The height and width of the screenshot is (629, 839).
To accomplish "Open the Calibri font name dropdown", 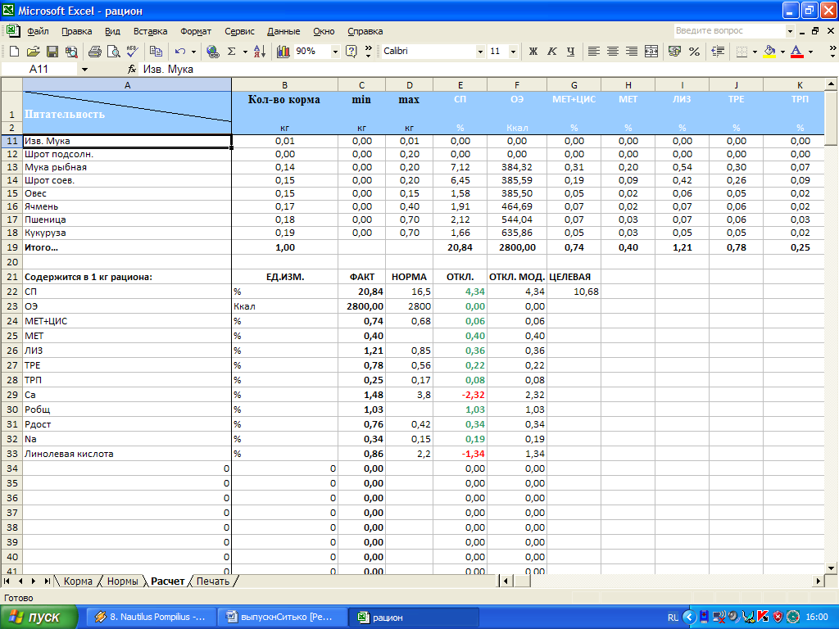I will 480,52.
